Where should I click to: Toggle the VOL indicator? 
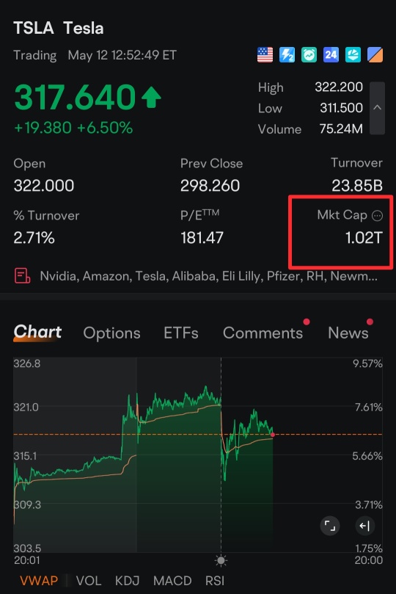coord(89,580)
